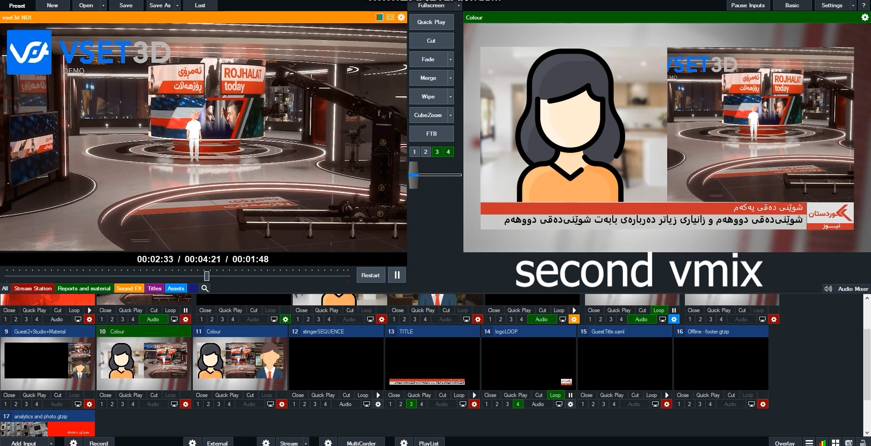Open settings gear for vset3d NDI preview
Screen dimensions: 871x446
tap(401, 17)
